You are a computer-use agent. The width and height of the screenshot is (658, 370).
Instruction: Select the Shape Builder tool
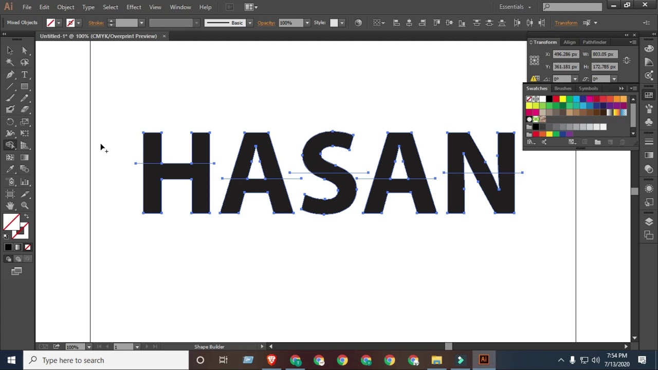click(x=10, y=145)
